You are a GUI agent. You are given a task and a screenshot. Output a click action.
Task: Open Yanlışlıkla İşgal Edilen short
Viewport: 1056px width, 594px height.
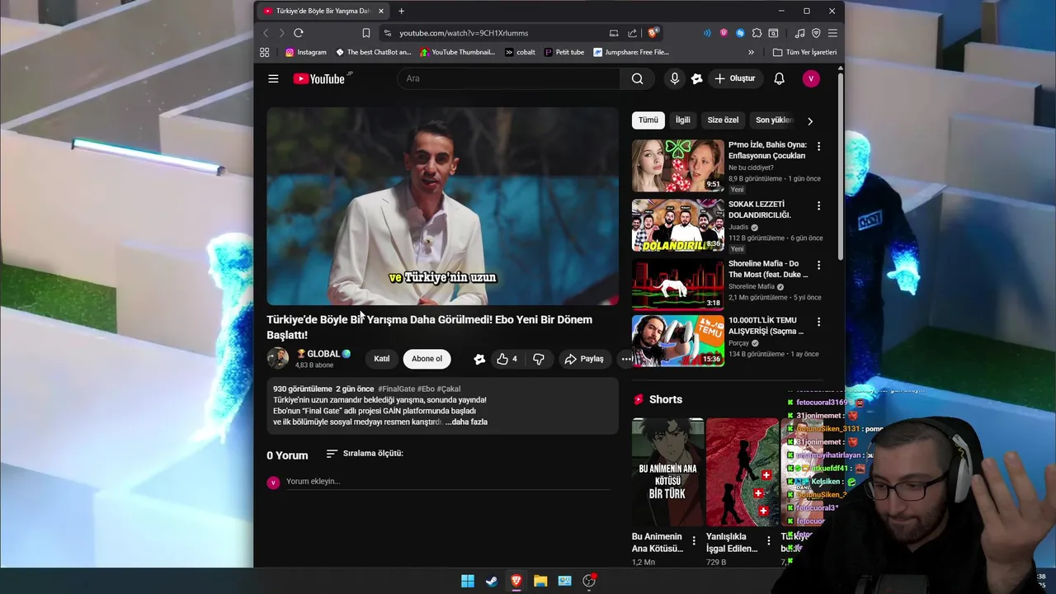tap(742, 472)
